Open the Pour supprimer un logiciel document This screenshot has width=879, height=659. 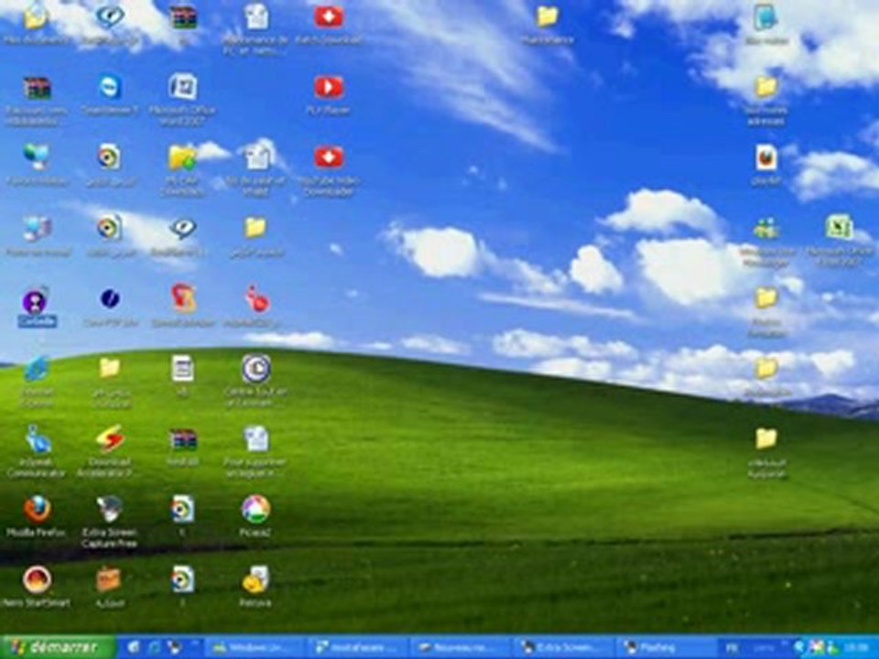point(255,451)
